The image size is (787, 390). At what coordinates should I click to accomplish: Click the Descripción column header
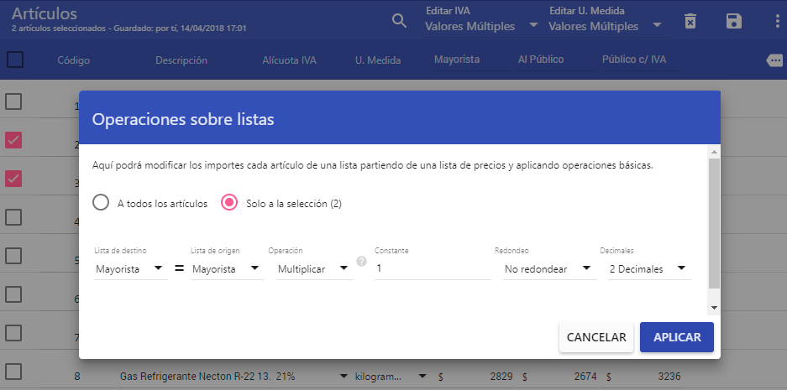(181, 60)
